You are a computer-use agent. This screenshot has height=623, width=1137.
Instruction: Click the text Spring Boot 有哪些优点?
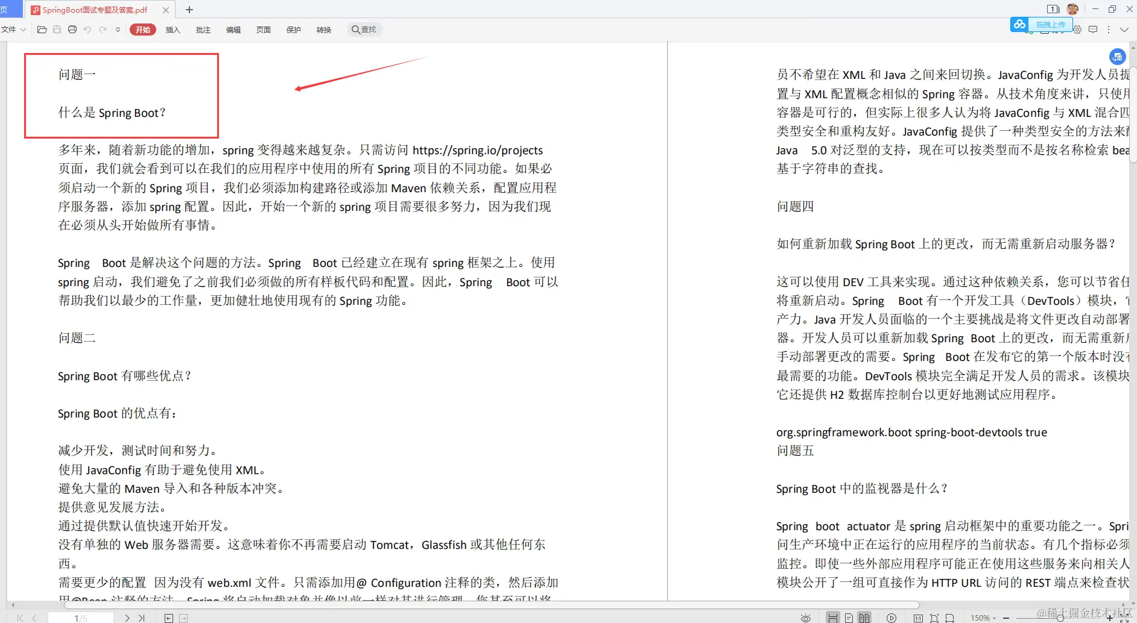124,376
